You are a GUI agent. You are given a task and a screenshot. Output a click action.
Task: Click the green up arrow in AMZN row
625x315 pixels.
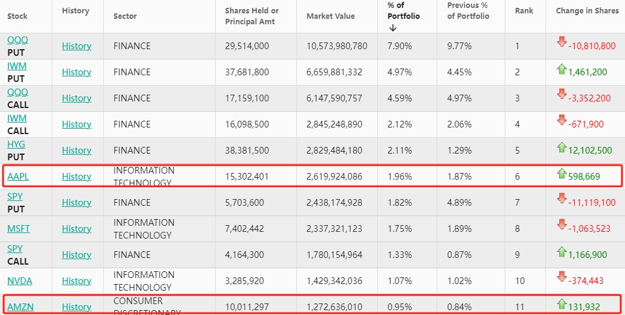point(561,304)
